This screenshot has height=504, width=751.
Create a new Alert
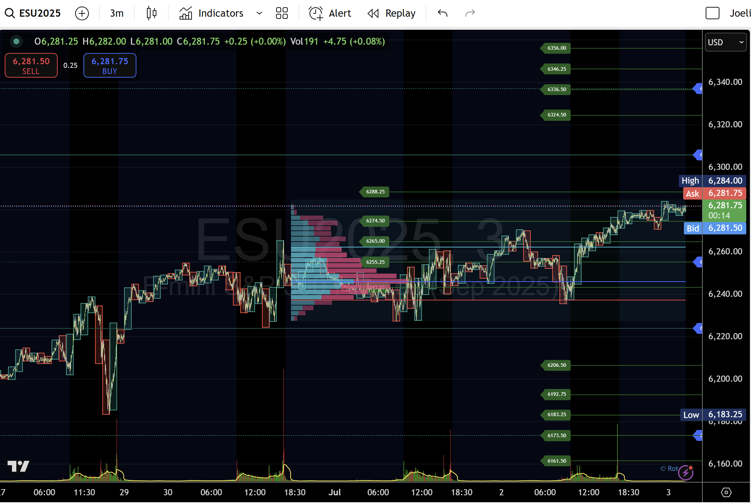pyautogui.click(x=330, y=13)
